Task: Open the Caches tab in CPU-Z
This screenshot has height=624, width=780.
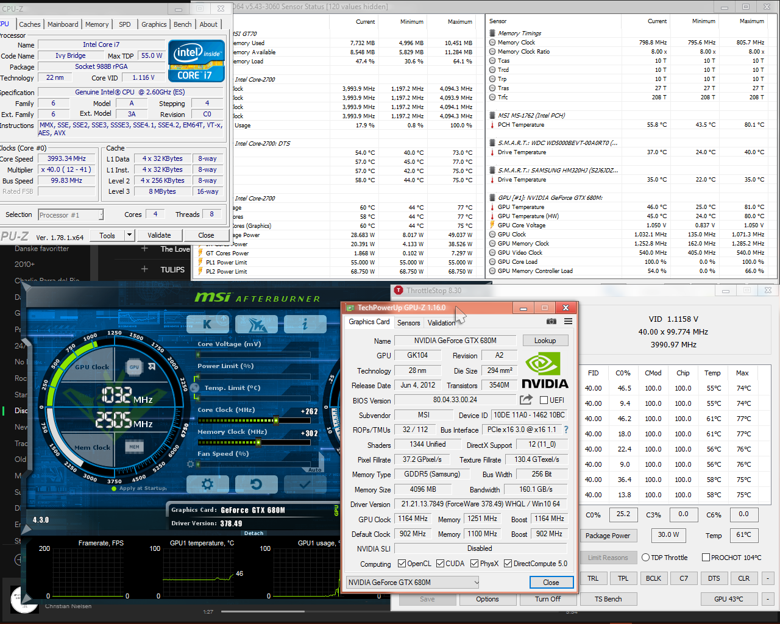Action: (x=29, y=24)
